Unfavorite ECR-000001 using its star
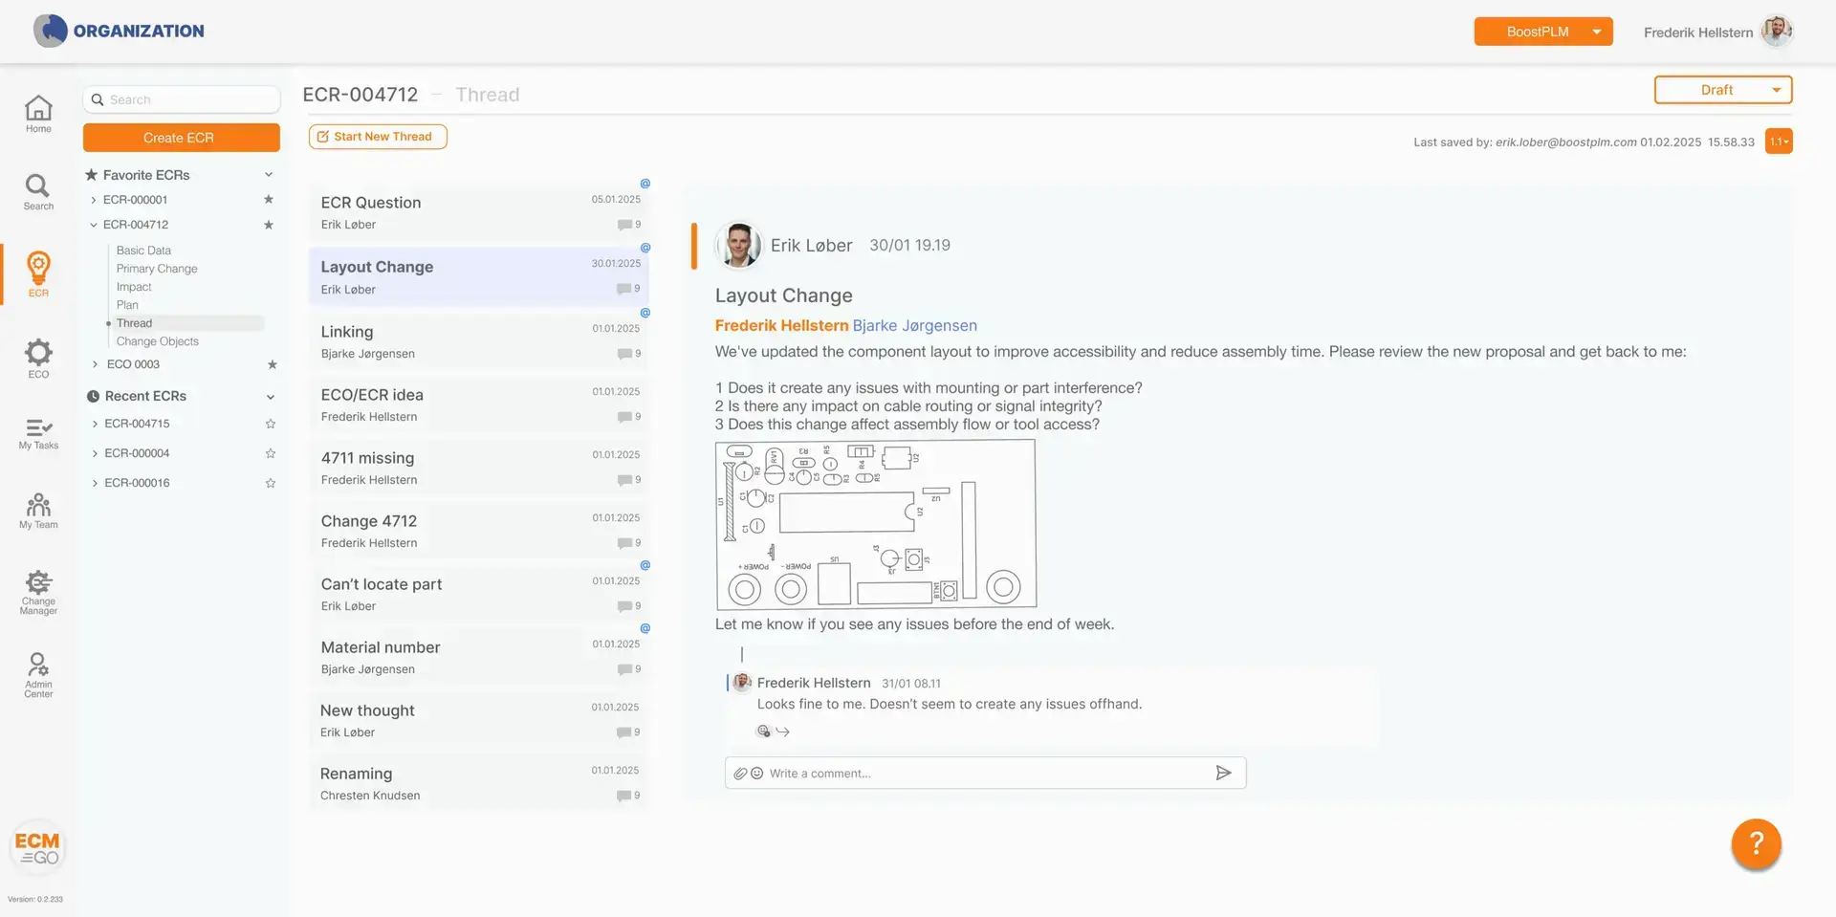This screenshot has height=917, width=1836. pyautogui.click(x=269, y=200)
